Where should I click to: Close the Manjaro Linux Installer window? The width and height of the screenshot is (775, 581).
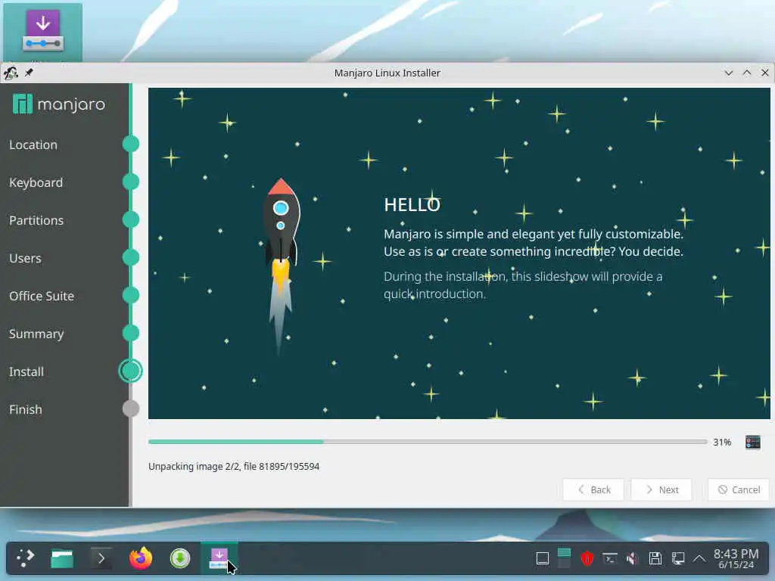point(764,73)
